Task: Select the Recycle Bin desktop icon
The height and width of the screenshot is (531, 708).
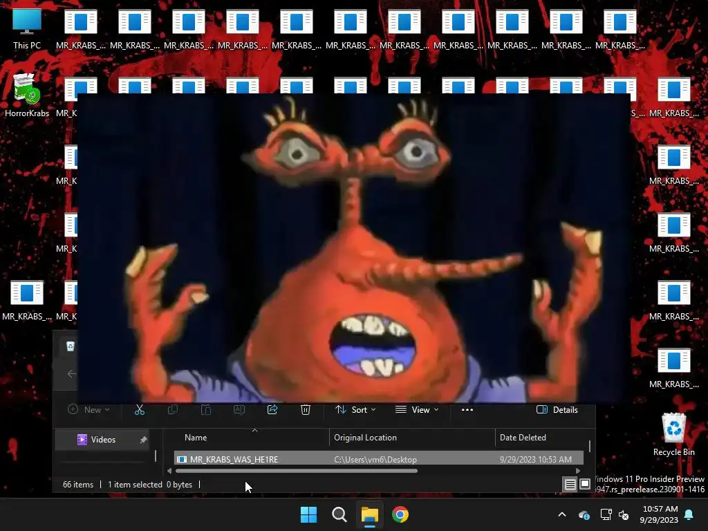Action: pos(673,434)
